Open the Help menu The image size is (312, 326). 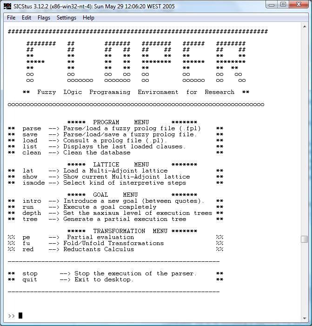tap(88, 18)
